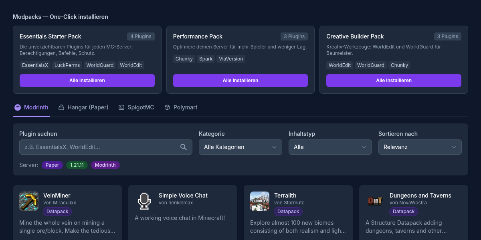This screenshot has width=481, height=240.
Task: Click the Datapack badge under Terralith
Action: (x=288, y=212)
